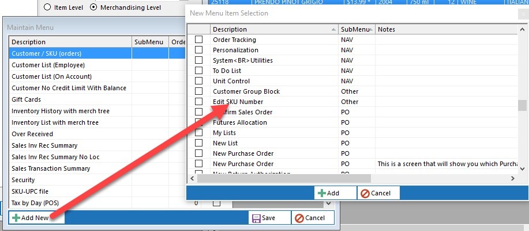Select the Security menu entry

click(23, 180)
